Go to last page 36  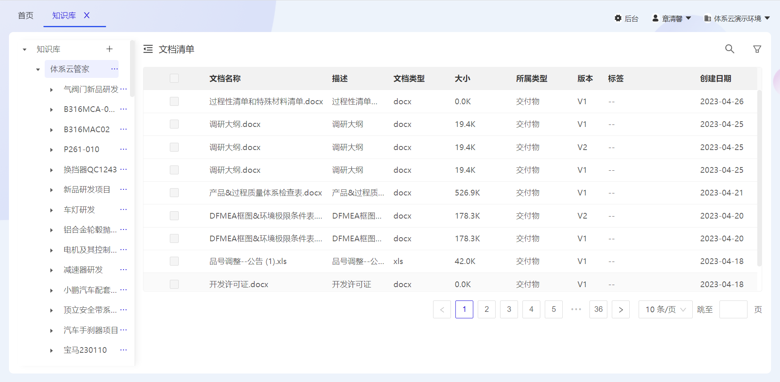click(x=598, y=309)
